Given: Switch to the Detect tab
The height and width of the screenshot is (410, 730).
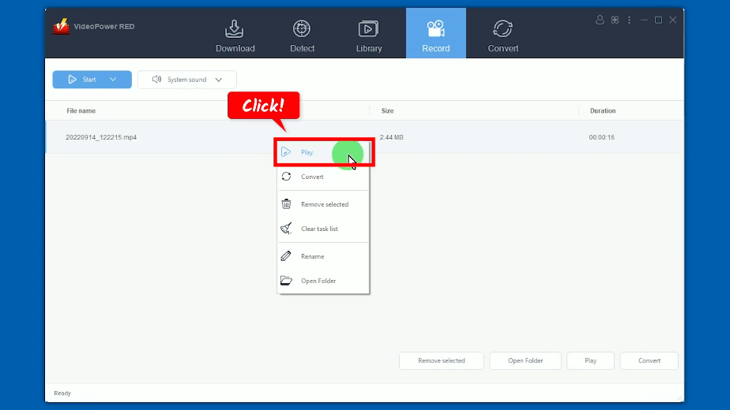Looking at the screenshot, I should [x=302, y=35].
